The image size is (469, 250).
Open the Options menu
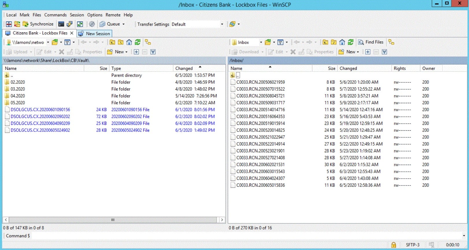click(x=95, y=15)
